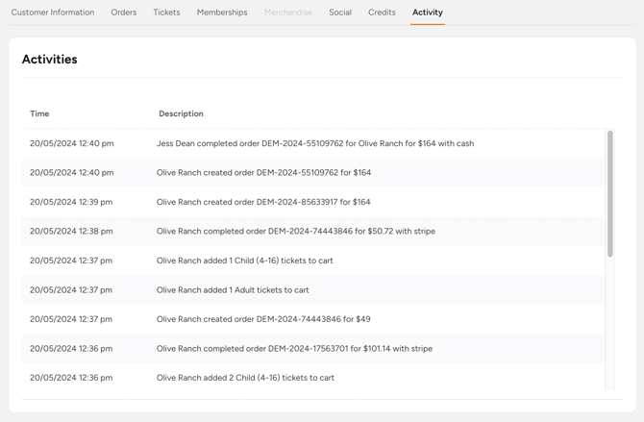Screen dimensions: 644x422
Task: Select completed order $101.14 with stripe entry
Action: click(313, 348)
